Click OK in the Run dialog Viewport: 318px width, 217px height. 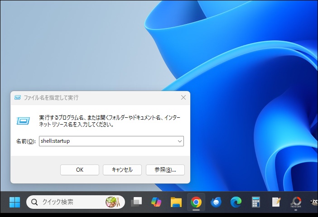point(80,170)
